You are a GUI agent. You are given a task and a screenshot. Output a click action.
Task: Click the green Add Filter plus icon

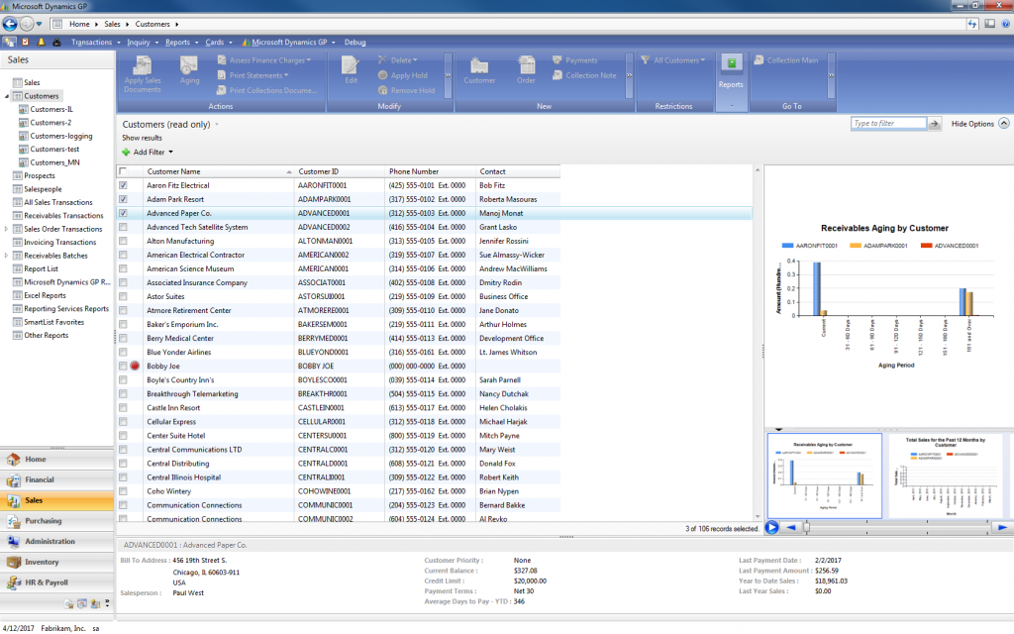pos(126,152)
